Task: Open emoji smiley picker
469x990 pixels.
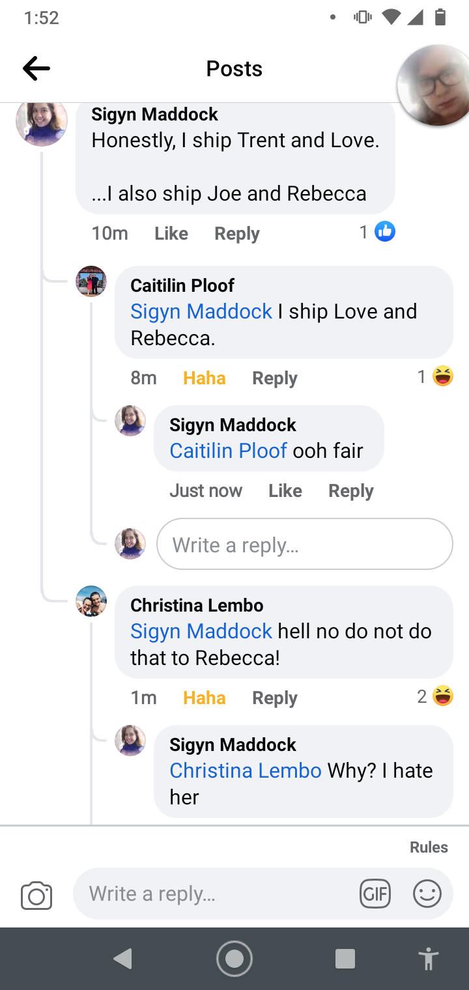Action: (427, 894)
